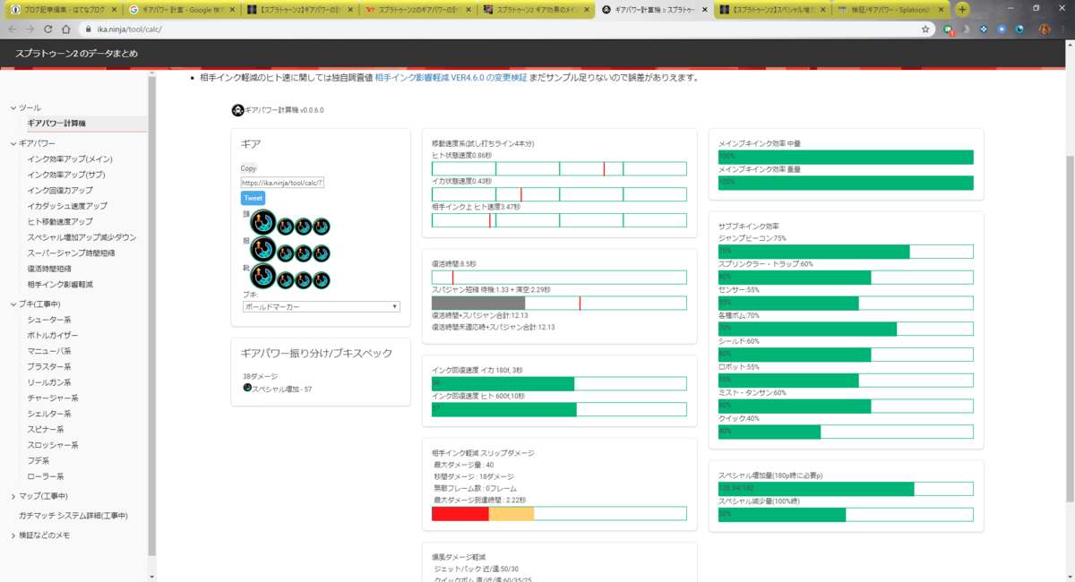Click the clothes (服) third sub ability icon

322,252
